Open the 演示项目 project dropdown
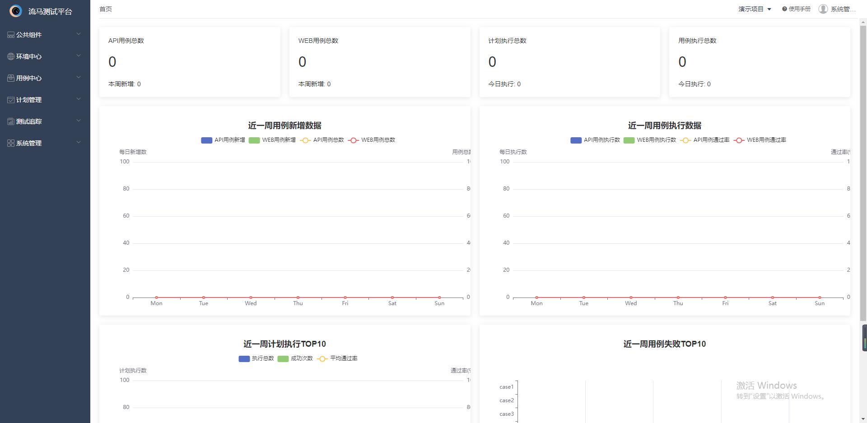 click(755, 9)
